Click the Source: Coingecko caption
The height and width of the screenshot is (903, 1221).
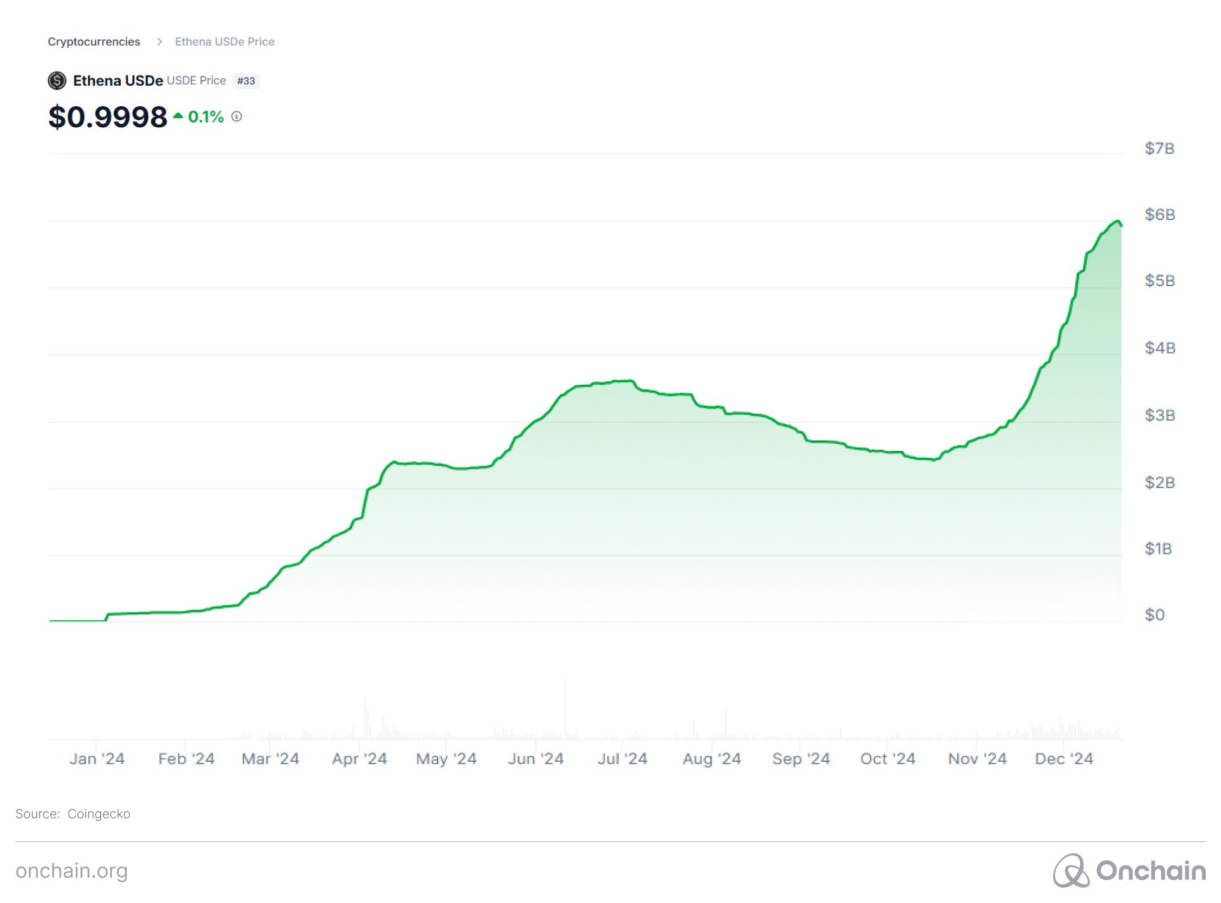(x=72, y=814)
